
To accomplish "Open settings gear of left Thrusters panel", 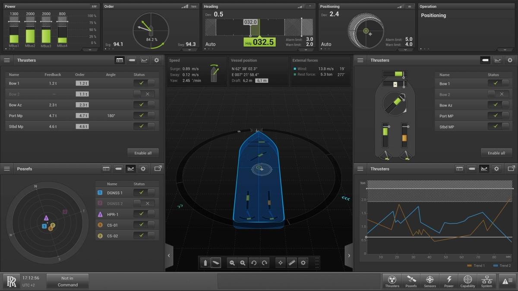I will [x=157, y=60].
